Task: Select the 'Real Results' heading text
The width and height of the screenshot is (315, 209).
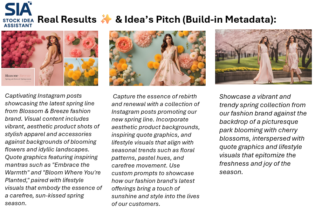Action: pyautogui.click(x=67, y=20)
